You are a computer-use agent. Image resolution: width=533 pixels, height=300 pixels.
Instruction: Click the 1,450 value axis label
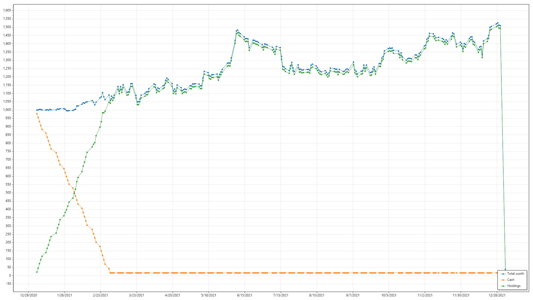7,35
